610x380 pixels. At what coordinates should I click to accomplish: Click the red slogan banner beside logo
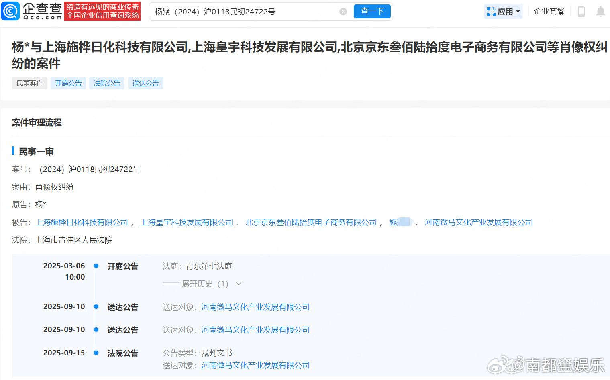102,11
